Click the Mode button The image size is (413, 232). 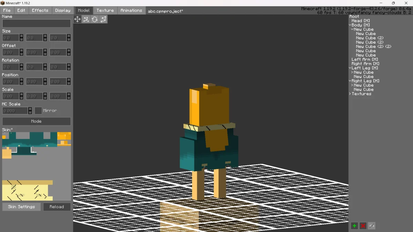[36, 121]
